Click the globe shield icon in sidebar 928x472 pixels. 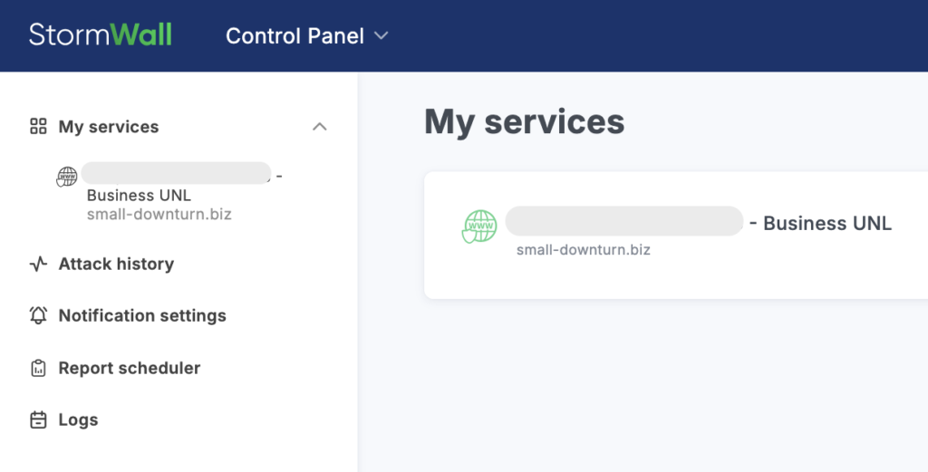click(x=67, y=177)
